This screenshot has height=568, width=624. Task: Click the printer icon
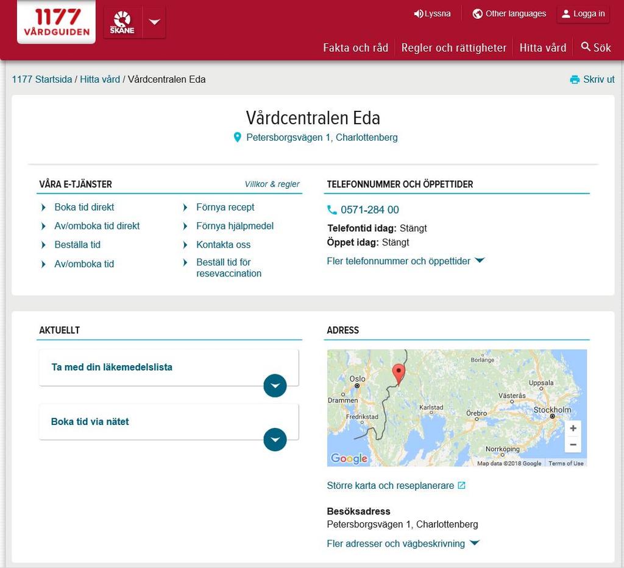575,80
